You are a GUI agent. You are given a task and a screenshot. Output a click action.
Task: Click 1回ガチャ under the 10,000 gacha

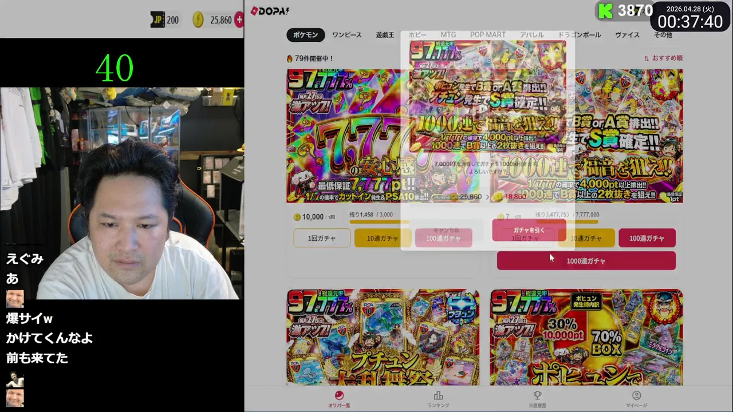point(322,238)
